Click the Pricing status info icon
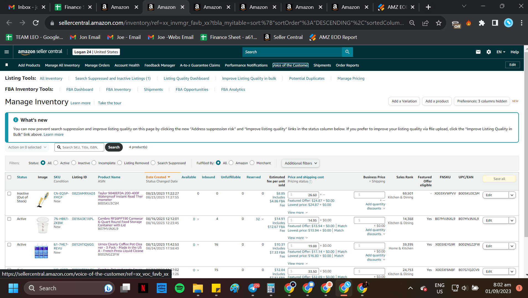528x298 pixels. [x=310, y=182]
